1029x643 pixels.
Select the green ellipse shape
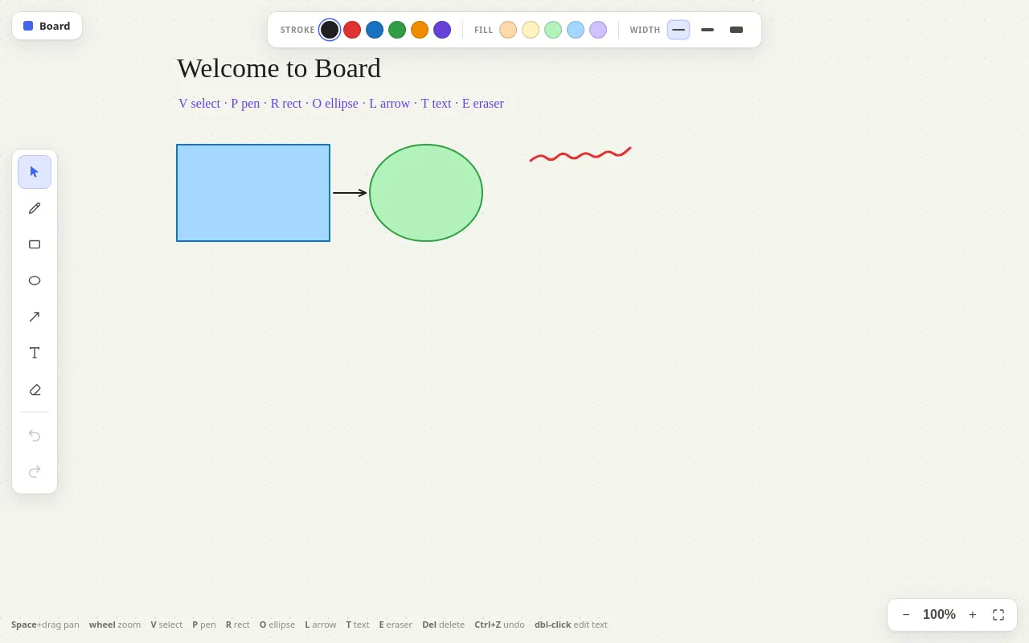(x=426, y=193)
